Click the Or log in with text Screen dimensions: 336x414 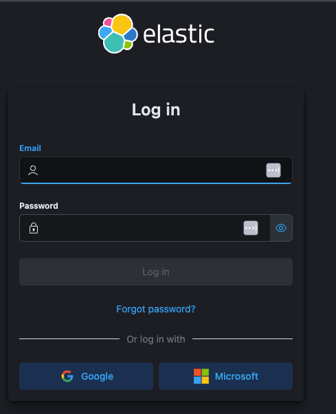pyautogui.click(x=156, y=339)
